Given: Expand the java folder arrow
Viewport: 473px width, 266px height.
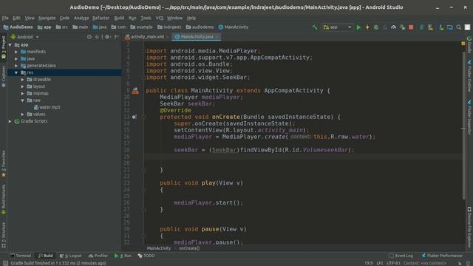Looking at the screenshot, I should coord(16,58).
